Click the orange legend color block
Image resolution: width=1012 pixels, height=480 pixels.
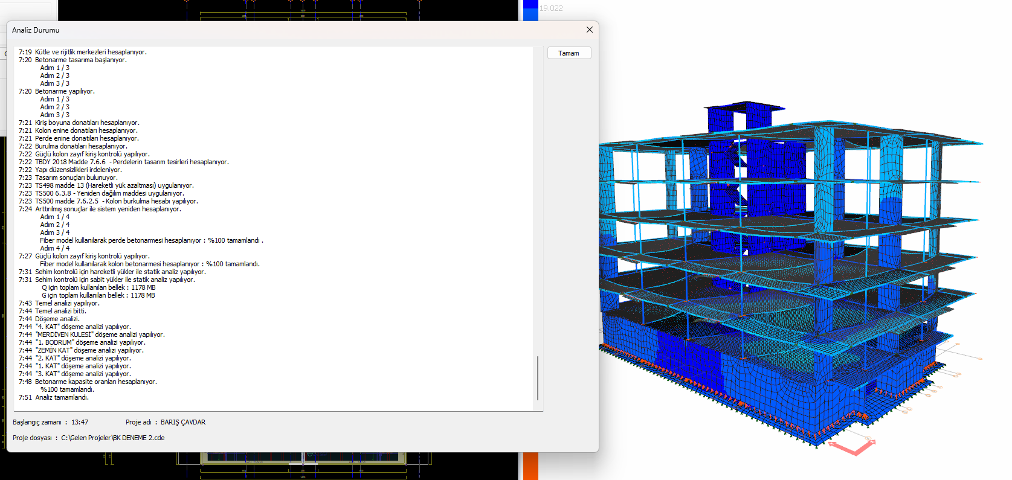[530, 466]
